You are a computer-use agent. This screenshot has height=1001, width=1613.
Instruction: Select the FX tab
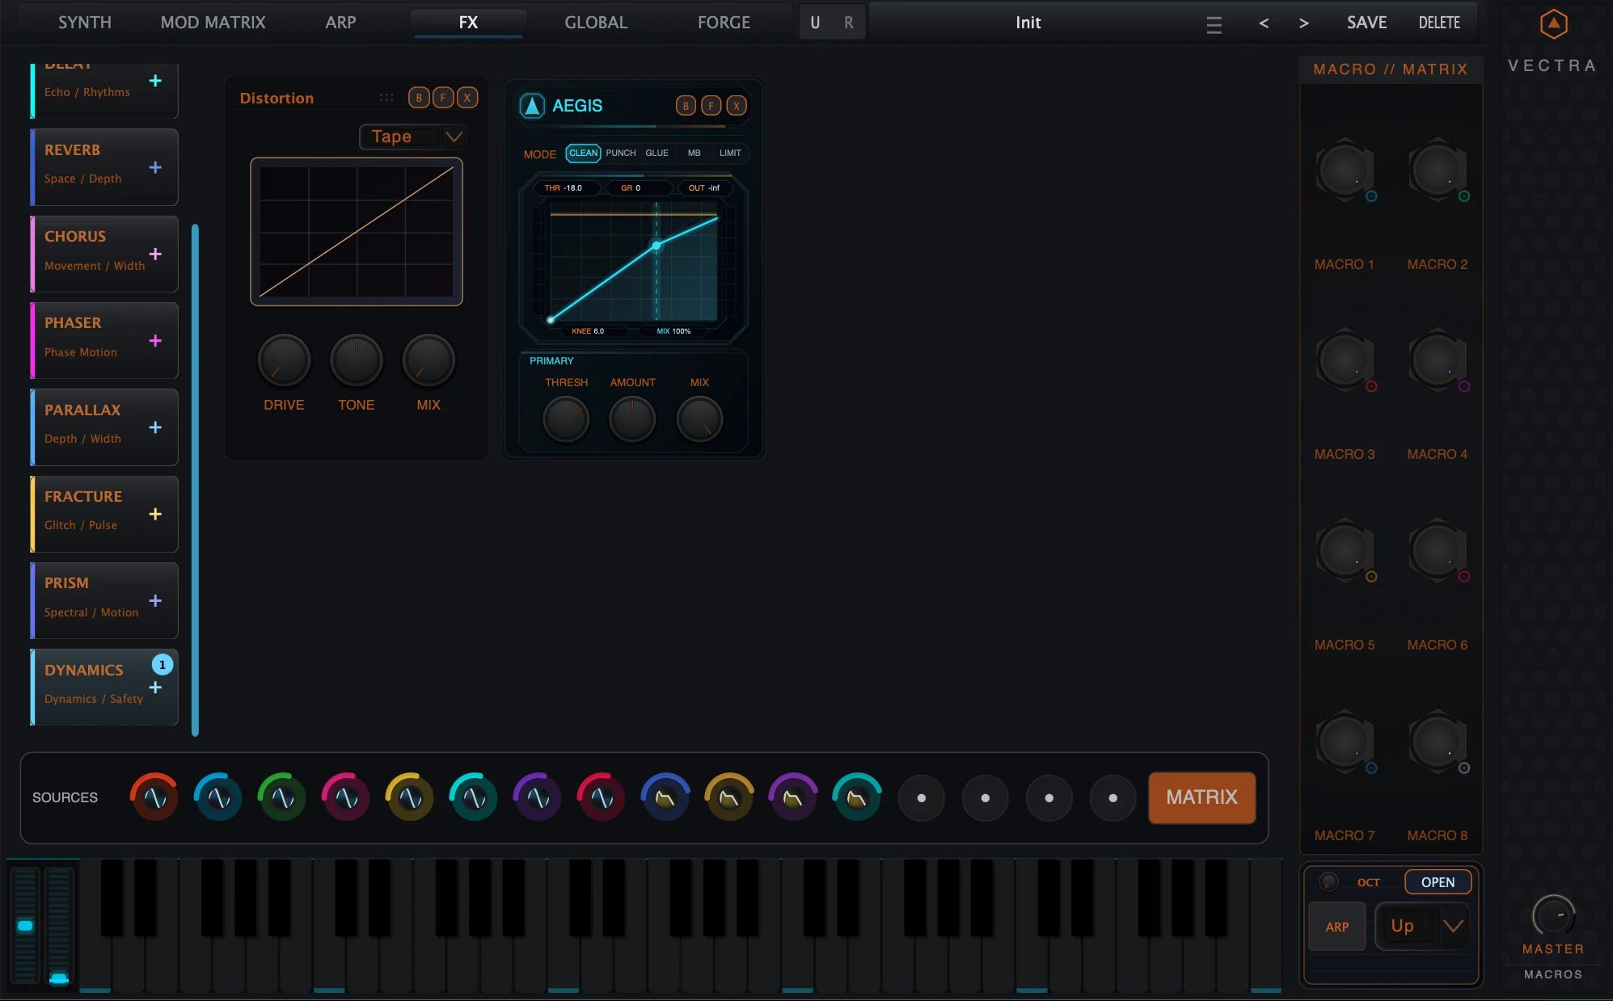[468, 23]
